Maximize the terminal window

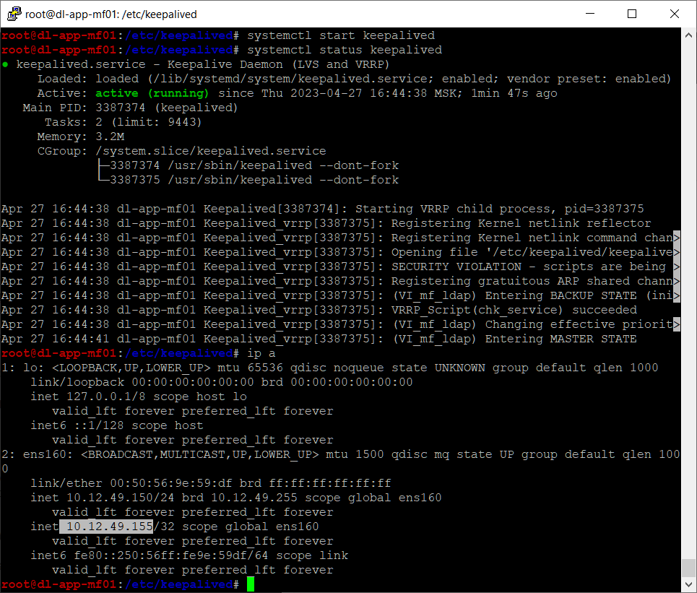click(632, 14)
